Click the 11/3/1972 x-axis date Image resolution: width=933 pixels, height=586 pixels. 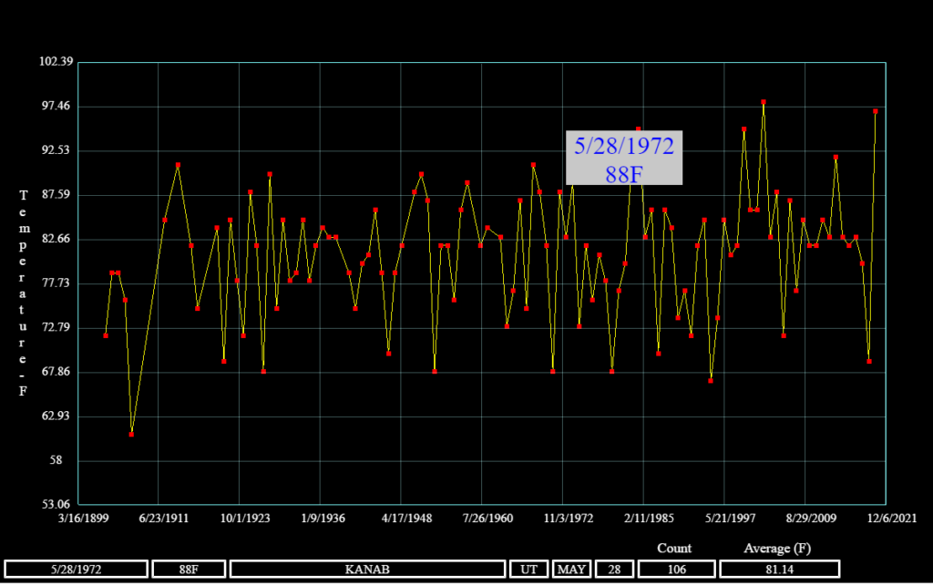[569, 519]
